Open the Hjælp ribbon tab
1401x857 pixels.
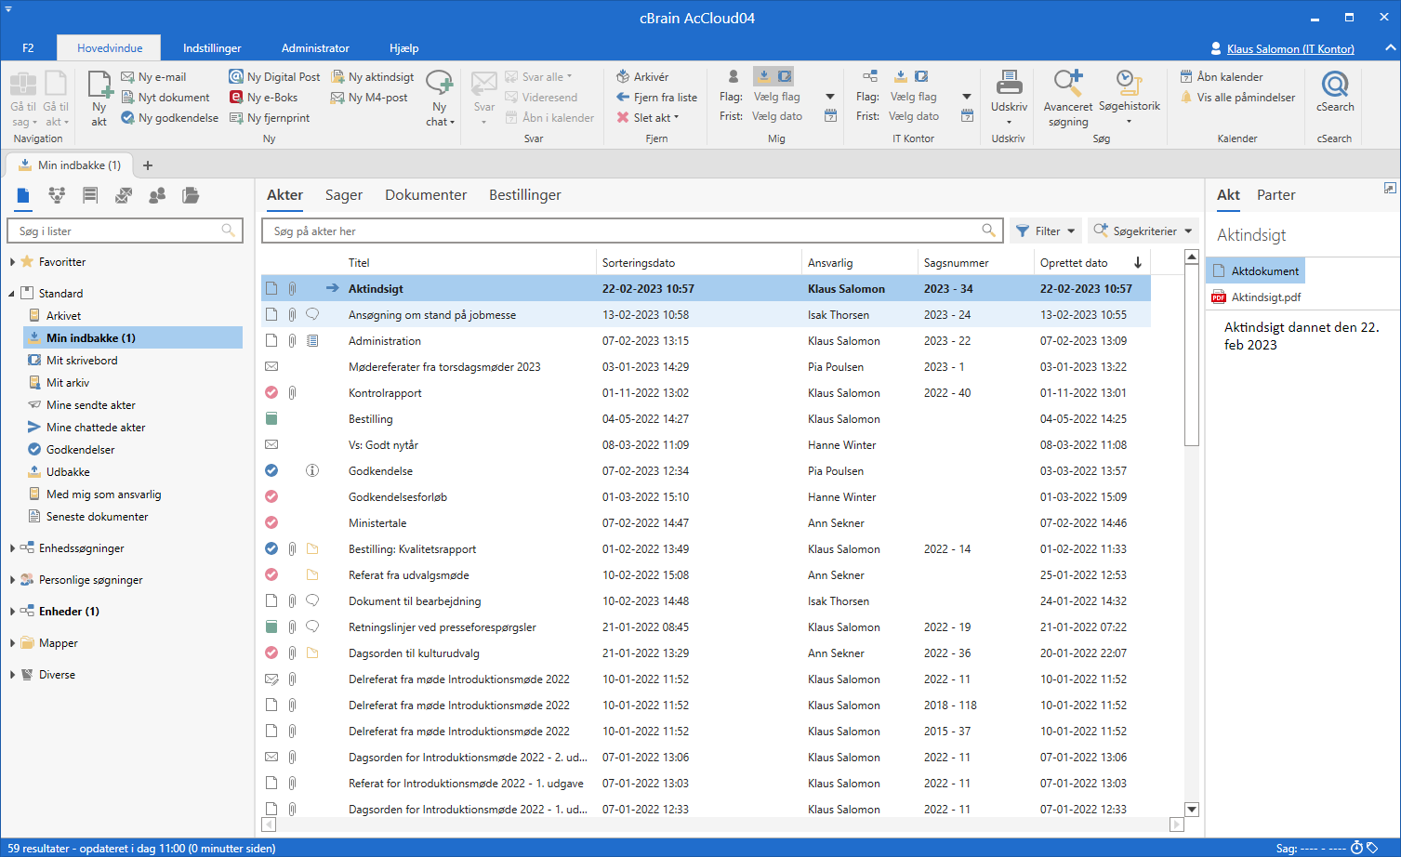click(403, 48)
